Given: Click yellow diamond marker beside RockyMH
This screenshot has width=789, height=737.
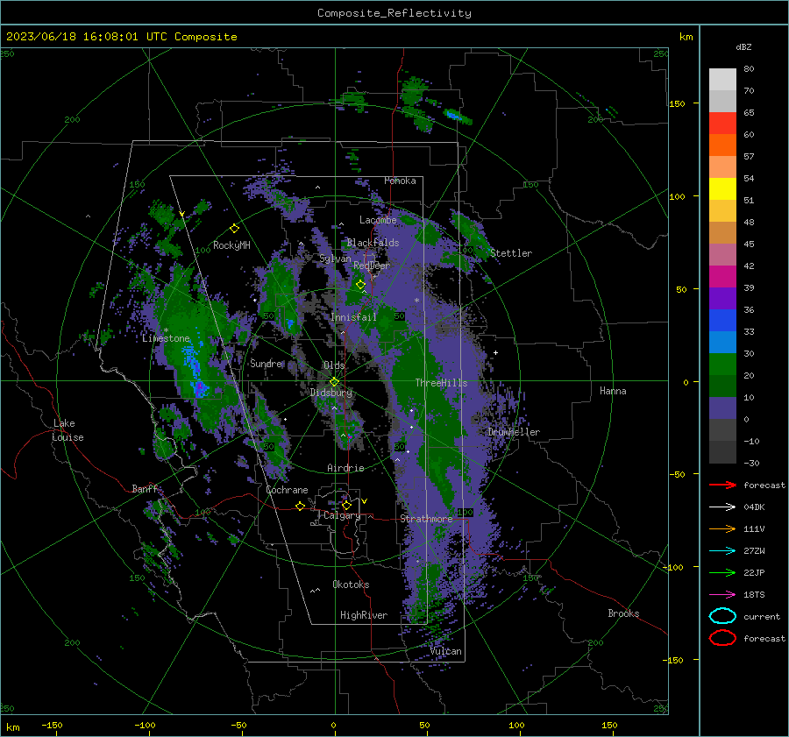Looking at the screenshot, I should pos(234,229).
